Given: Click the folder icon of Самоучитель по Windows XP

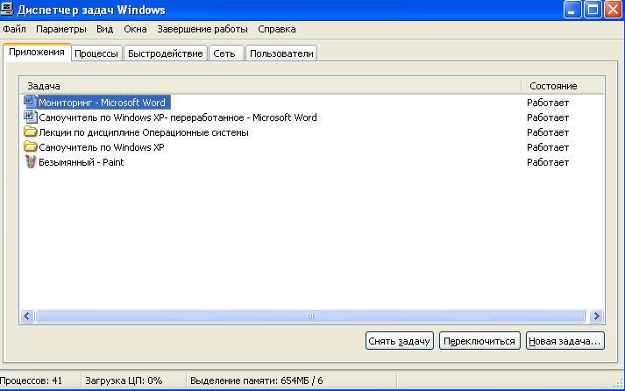Looking at the screenshot, I should 31,146.
